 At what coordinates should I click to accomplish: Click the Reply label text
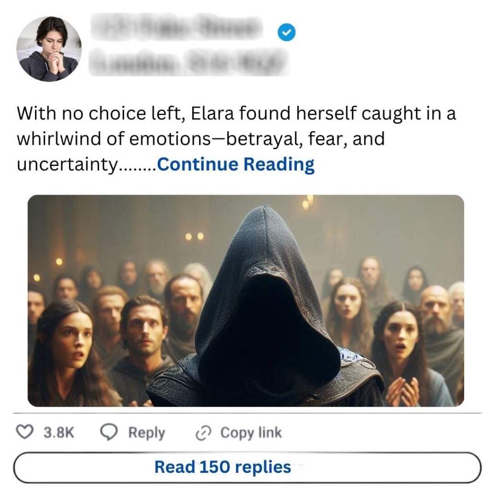(x=147, y=433)
